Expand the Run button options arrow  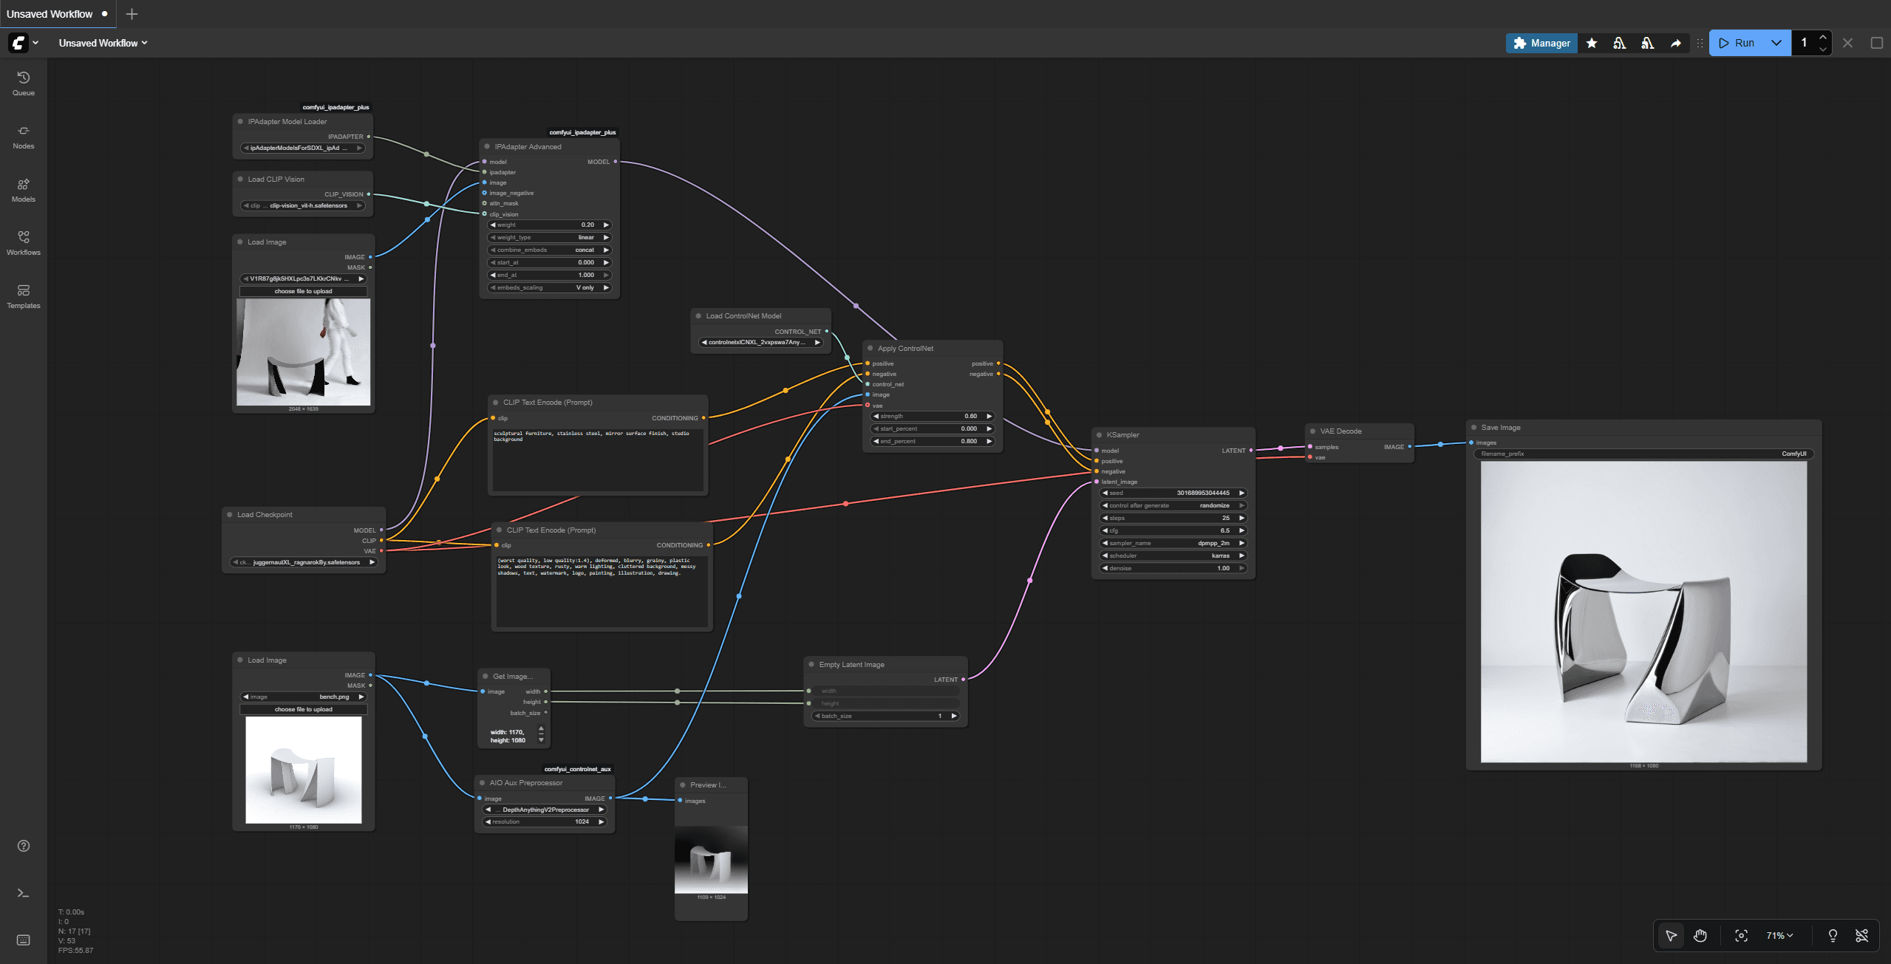tap(1776, 43)
